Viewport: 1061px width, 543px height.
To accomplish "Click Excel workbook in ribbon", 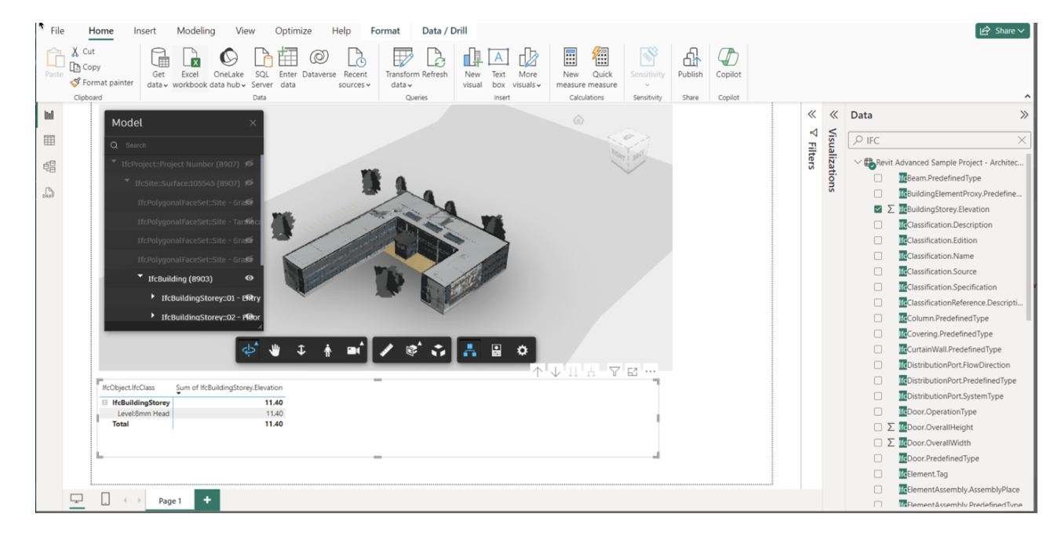I will (190, 68).
